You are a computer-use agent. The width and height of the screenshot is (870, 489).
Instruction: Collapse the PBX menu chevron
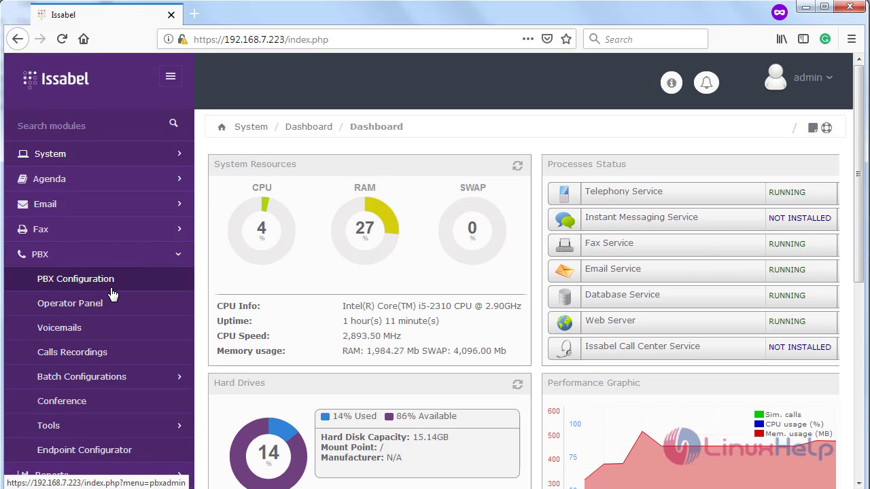[179, 254]
